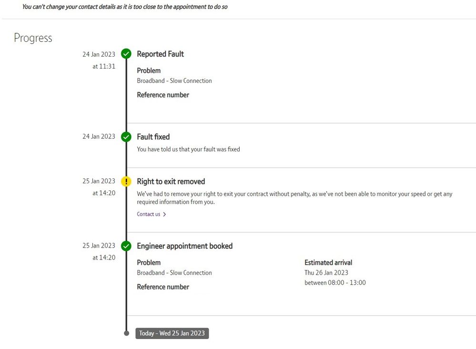
Task: Click the green check beside Engineer appointment booked
Action: click(x=126, y=246)
